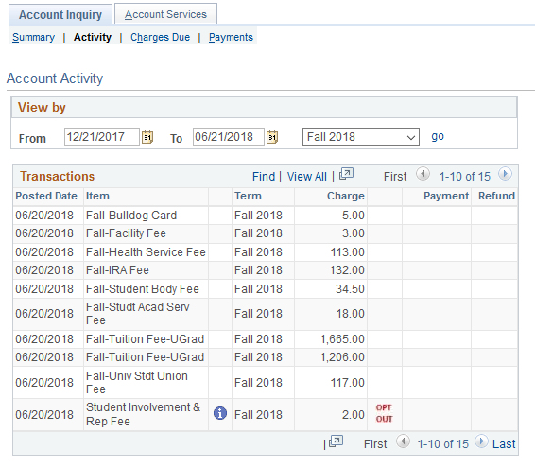Select the Fall-IRA Fee item
This screenshot has width=535, height=467.
pyautogui.click(x=117, y=270)
